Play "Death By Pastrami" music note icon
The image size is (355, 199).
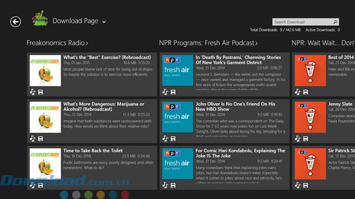pos(165,92)
